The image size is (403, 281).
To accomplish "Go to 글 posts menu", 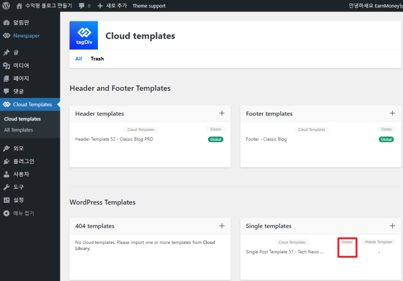I will 16,53.
